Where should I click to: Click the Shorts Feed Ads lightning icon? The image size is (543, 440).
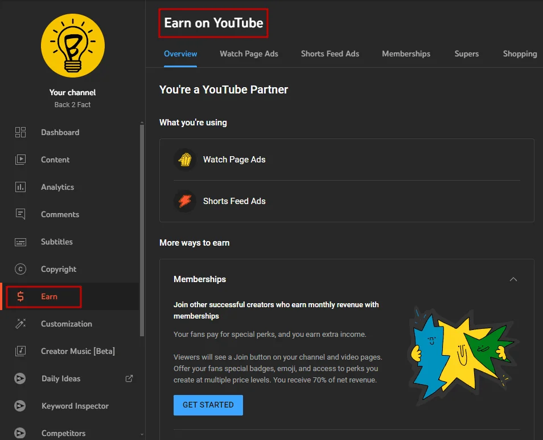[185, 201]
